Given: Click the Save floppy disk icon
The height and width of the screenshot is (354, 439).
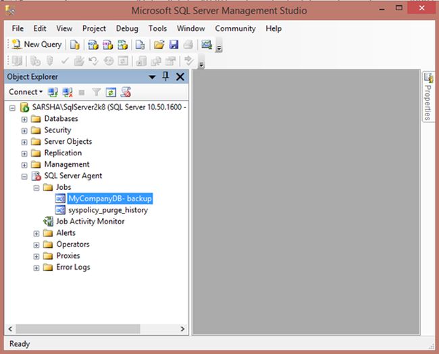Looking at the screenshot, I should pos(174,45).
